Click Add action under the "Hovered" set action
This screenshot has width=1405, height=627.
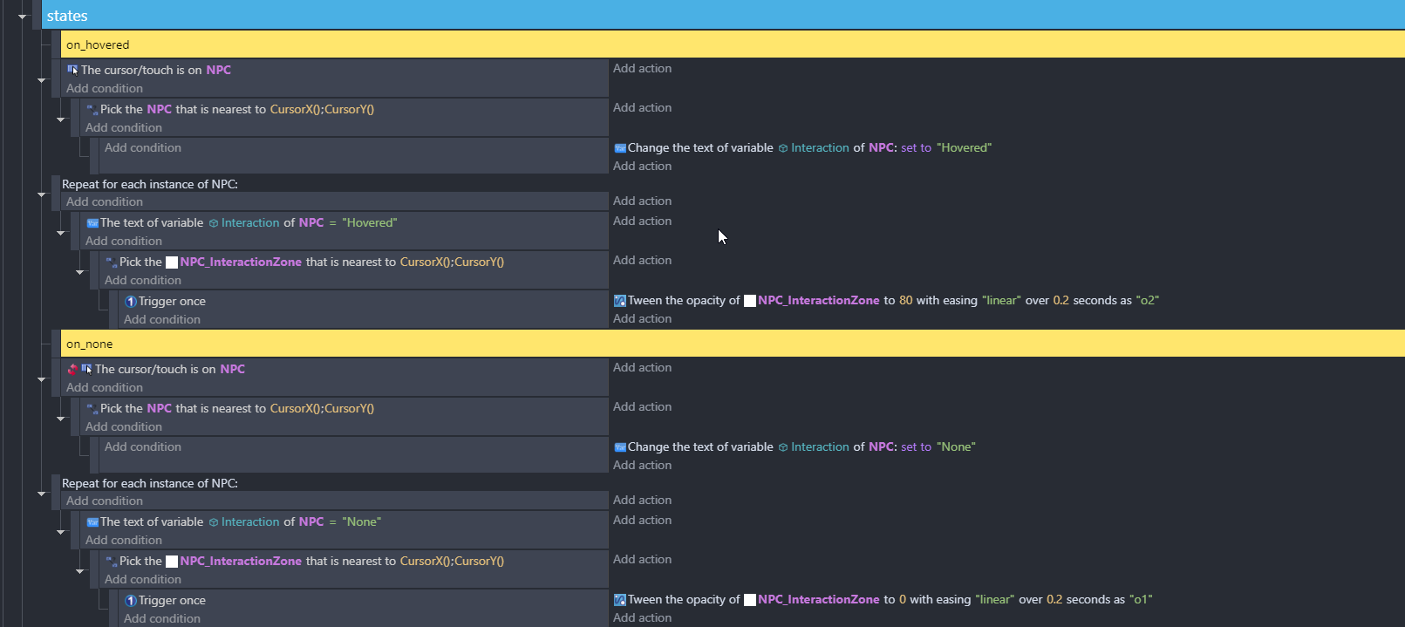[x=642, y=166]
